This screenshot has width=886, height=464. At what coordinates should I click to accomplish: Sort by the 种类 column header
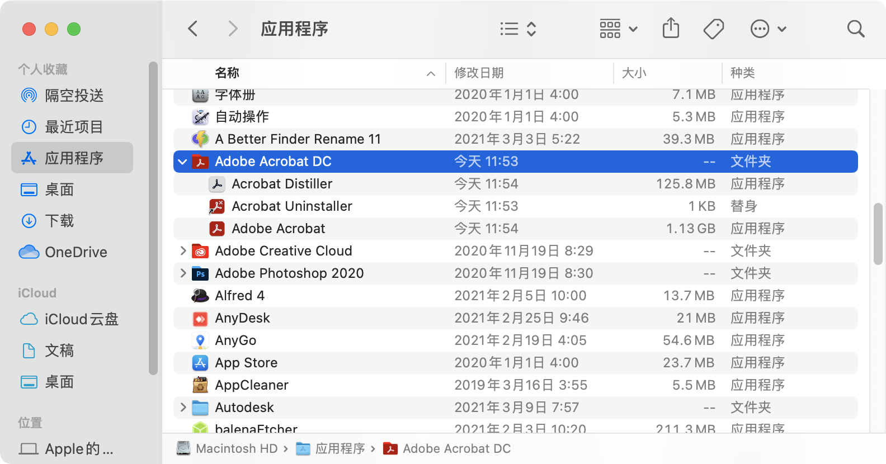(x=743, y=73)
